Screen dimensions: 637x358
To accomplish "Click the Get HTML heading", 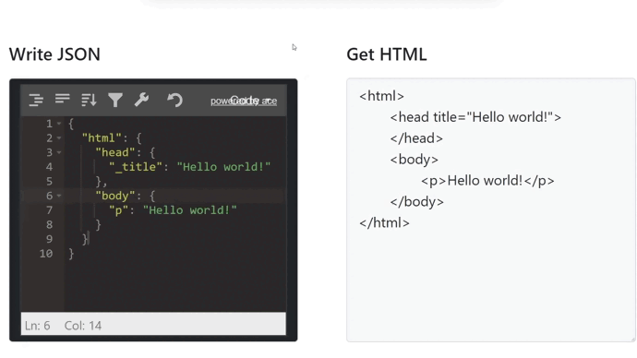I will (387, 54).
